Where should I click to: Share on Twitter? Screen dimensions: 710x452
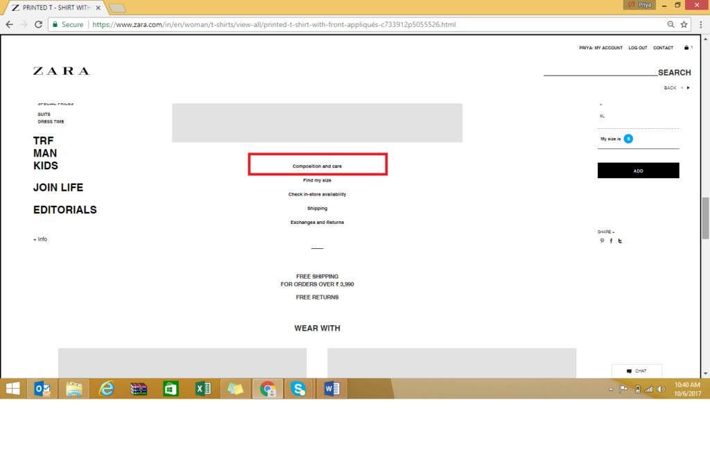[620, 241]
